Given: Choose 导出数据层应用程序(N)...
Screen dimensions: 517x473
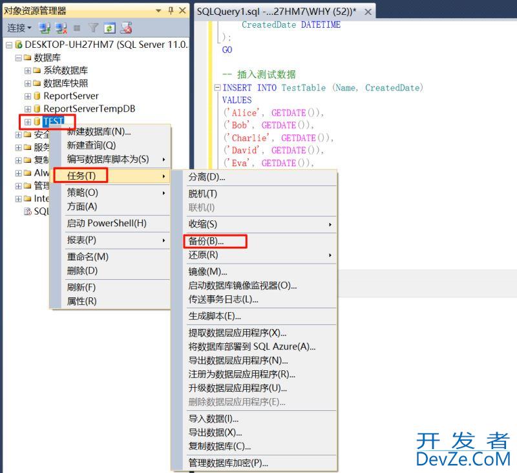Looking at the screenshot, I should (254, 361).
